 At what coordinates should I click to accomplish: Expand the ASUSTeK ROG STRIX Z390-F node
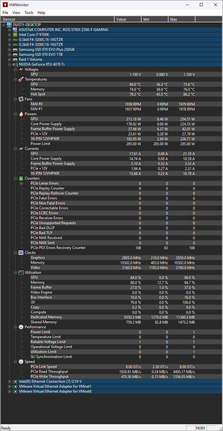(x=10, y=30)
